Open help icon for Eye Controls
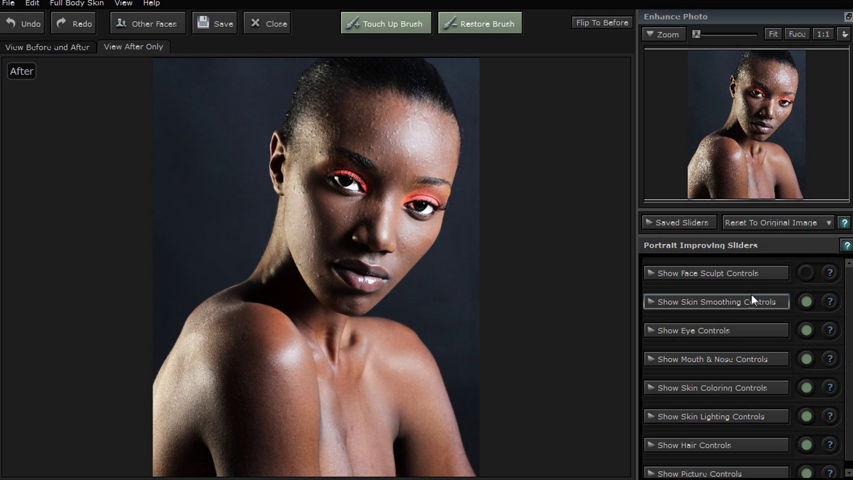 (830, 330)
